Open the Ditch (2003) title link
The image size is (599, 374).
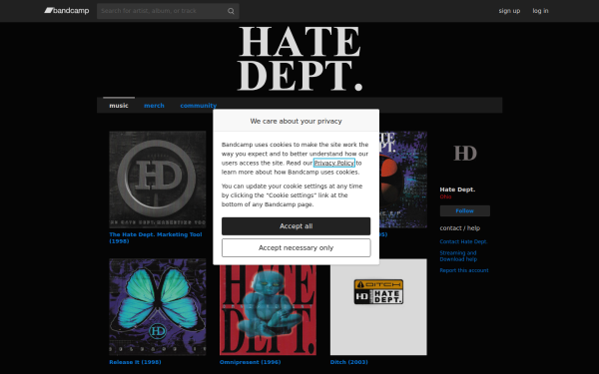[x=348, y=362]
